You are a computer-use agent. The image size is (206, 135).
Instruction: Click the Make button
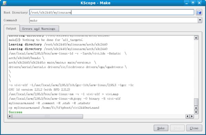[x=161, y=128]
